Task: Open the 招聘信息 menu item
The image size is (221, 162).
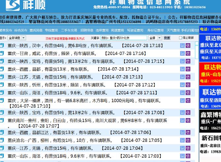Action: coord(87,30)
